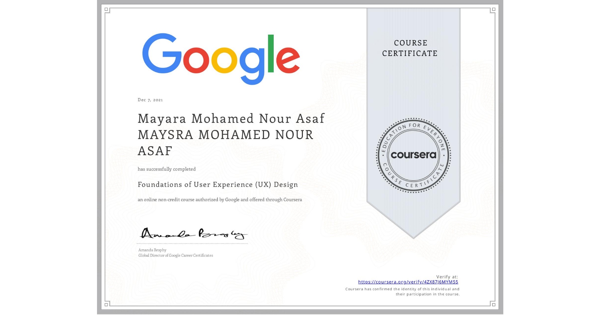This screenshot has width=601, height=315.
Task: Select the 'Global Director of Google Career Certificates' title
Action: pyautogui.click(x=175, y=255)
